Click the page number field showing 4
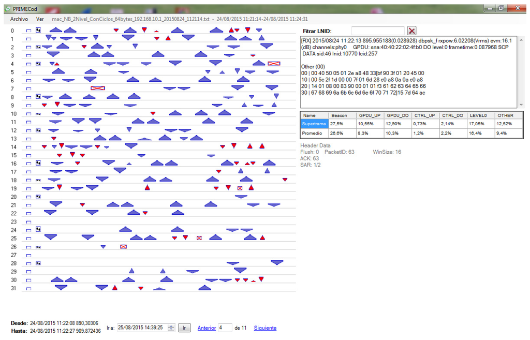This screenshot has height=340, width=530. pyautogui.click(x=225, y=328)
